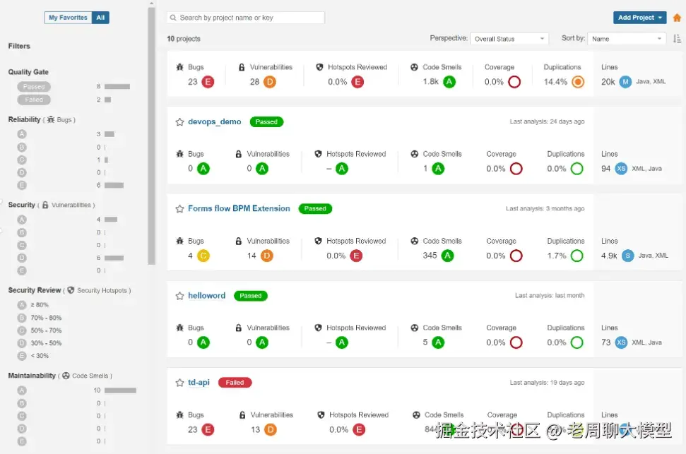Click helloword Passed status badge

coord(251,296)
